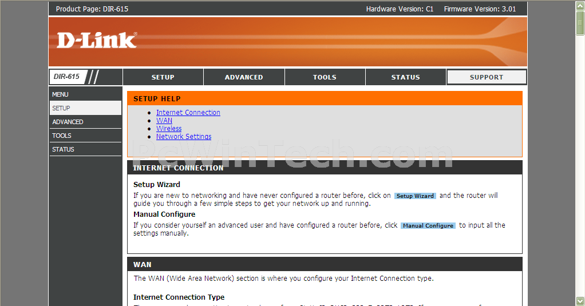Click the Firmware Version: 3.01 text
The image size is (585, 306).
click(x=480, y=9)
